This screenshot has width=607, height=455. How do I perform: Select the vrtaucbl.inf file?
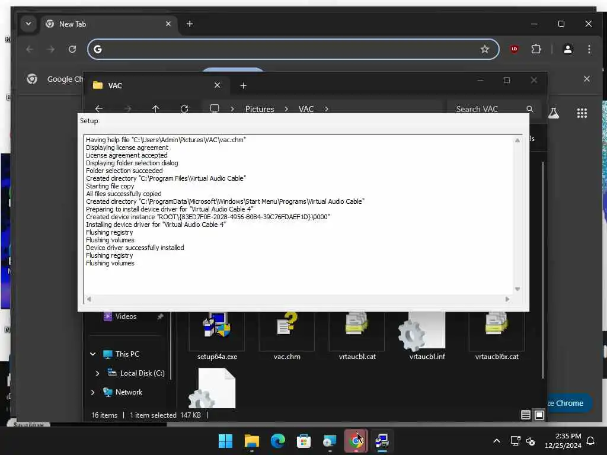click(x=427, y=337)
